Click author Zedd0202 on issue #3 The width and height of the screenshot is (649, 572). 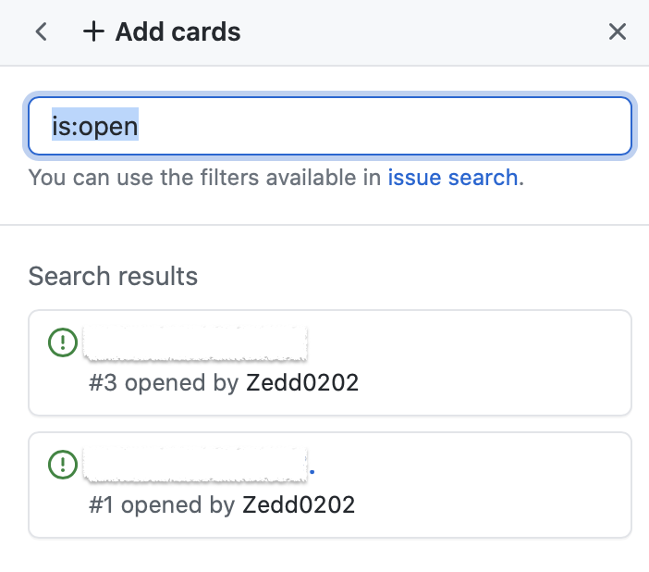click(x=301, y=383)
